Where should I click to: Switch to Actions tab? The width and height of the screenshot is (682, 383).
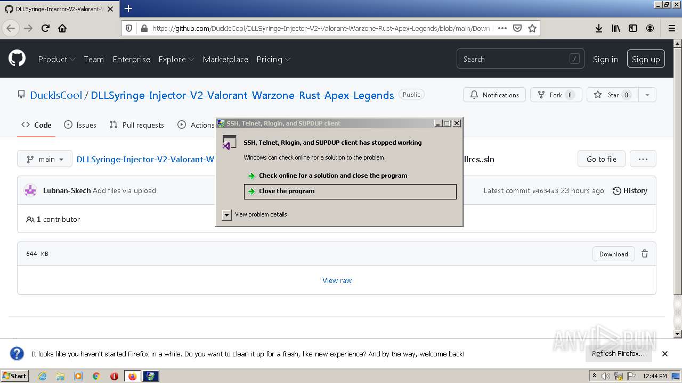pos(196,125)
